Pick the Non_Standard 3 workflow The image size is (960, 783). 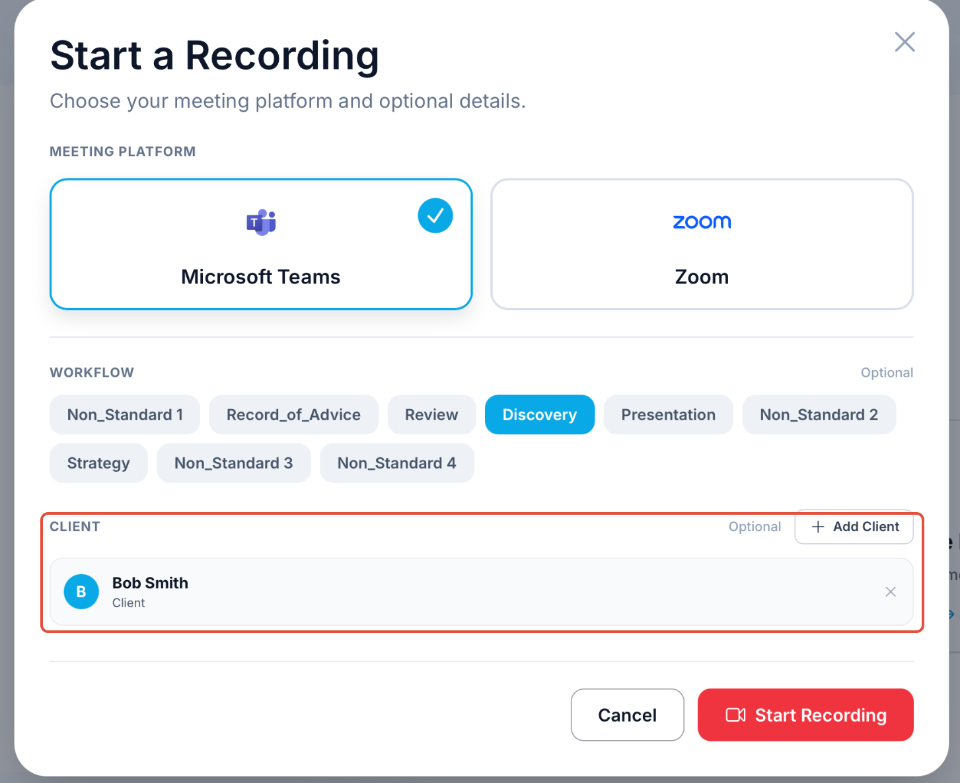pyautogui.click(x=233, y=463)
